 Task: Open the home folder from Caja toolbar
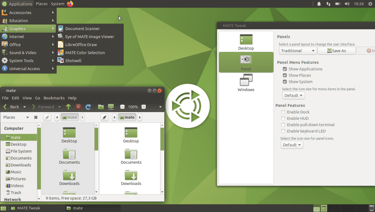tap(101, 106)
